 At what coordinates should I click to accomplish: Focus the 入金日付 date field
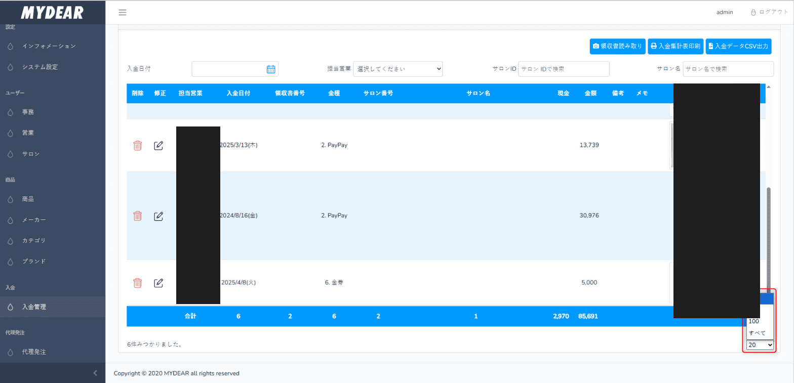tap(235, 69)
